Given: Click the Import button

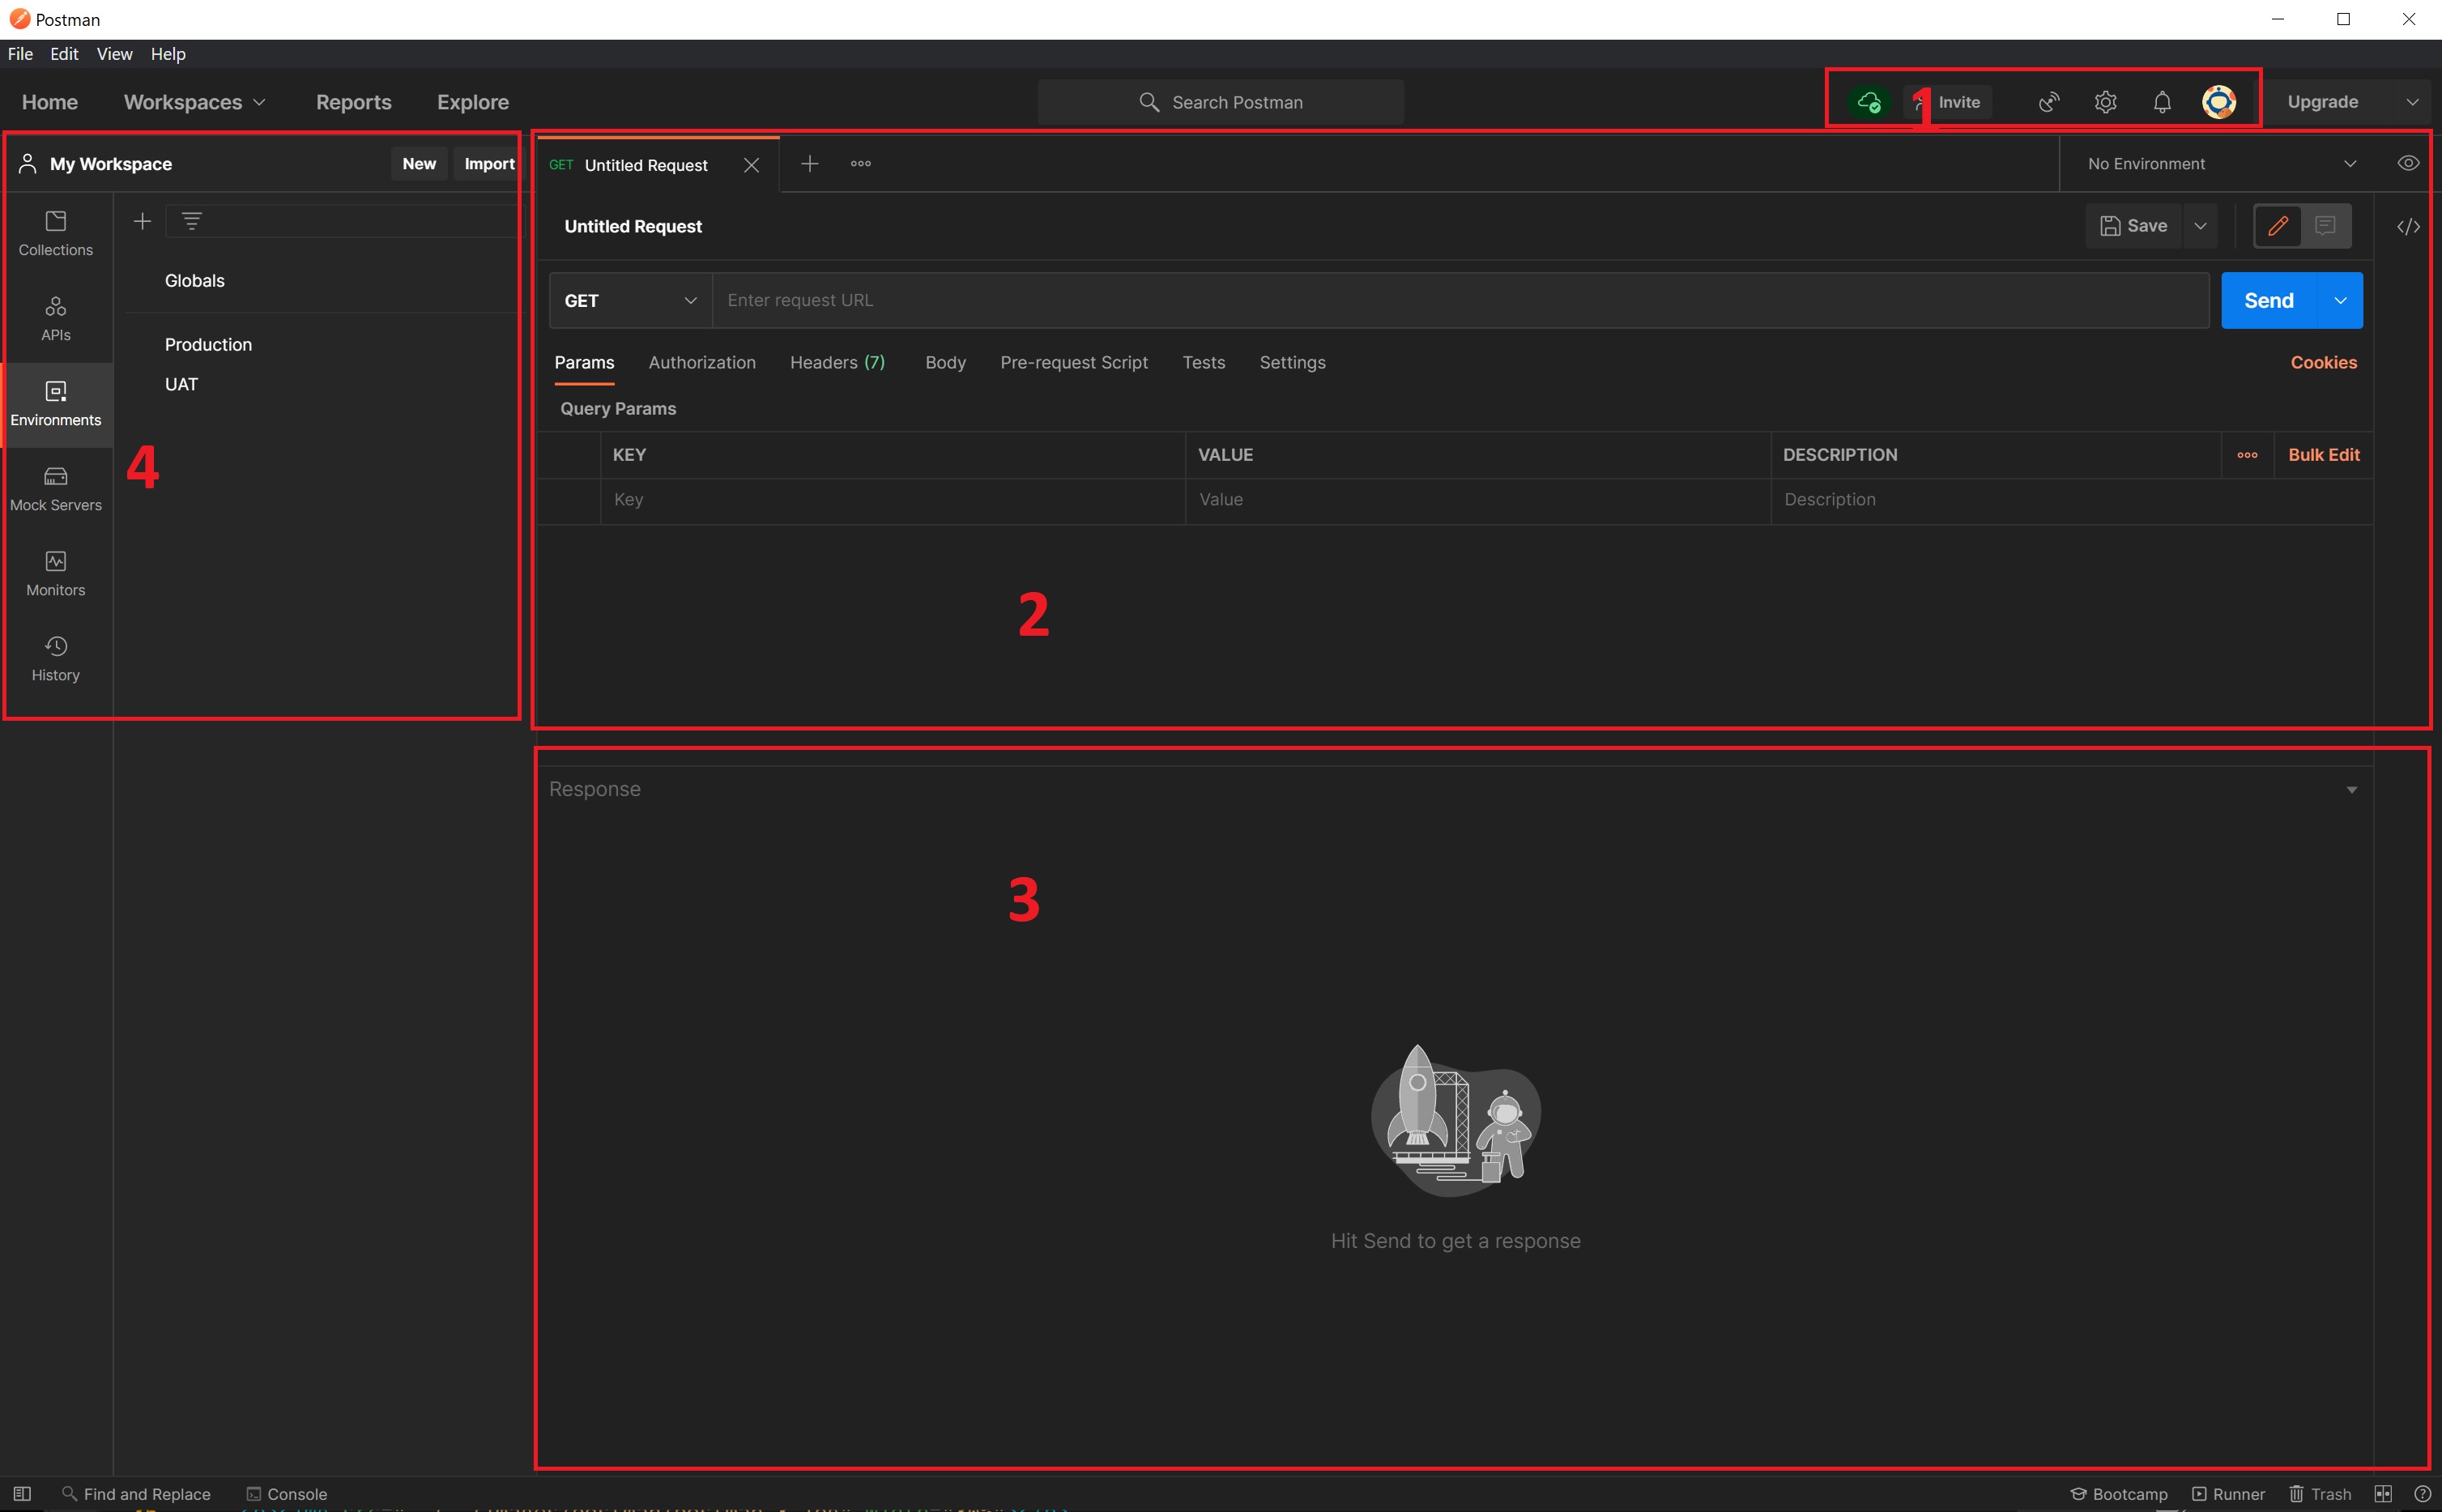Looking at the screenshot, I should 489,164.
